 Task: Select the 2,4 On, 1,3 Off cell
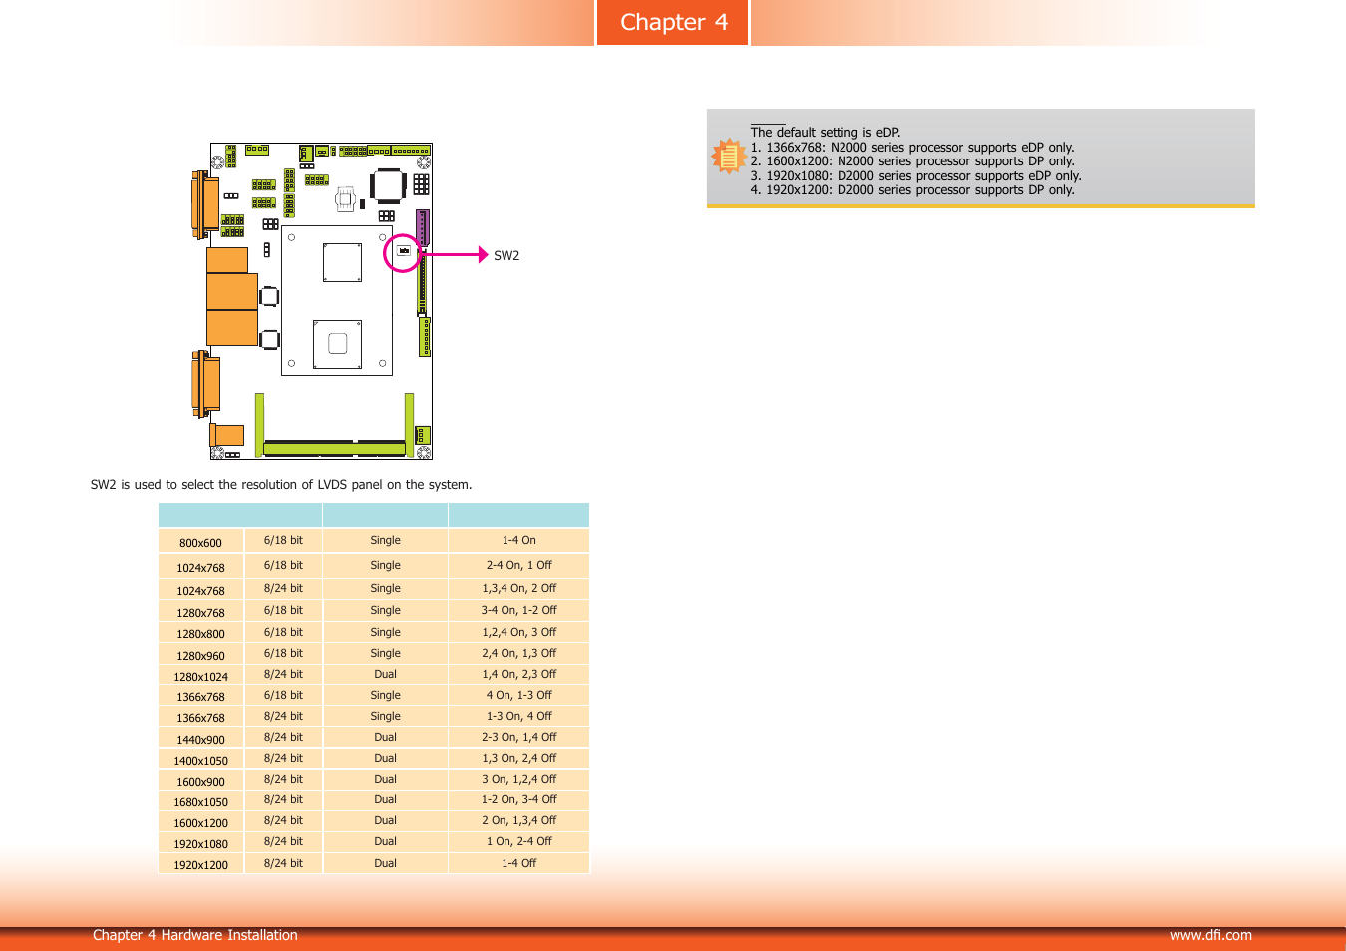[518, 653]
